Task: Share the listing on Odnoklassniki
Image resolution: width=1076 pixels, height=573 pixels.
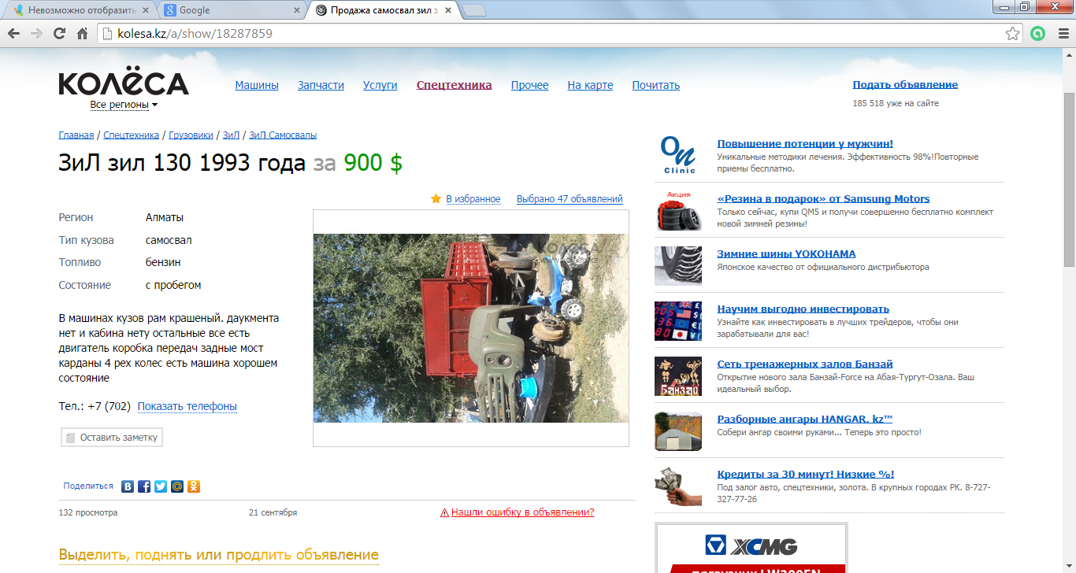Action: coord(194,486)
